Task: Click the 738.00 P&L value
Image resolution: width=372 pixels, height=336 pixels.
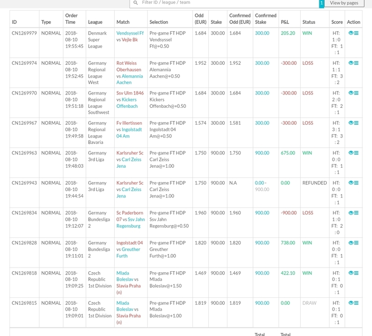Action: [x=288, y=243]
